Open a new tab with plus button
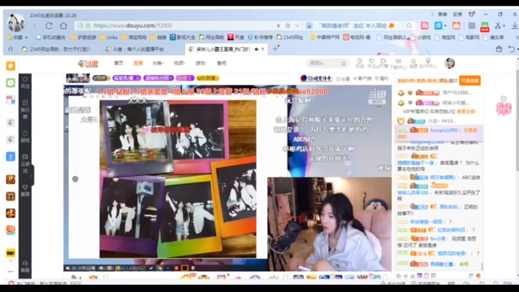The height and width of the screenshot is (292, 519). pyautogui.click(x=275, y=49)
